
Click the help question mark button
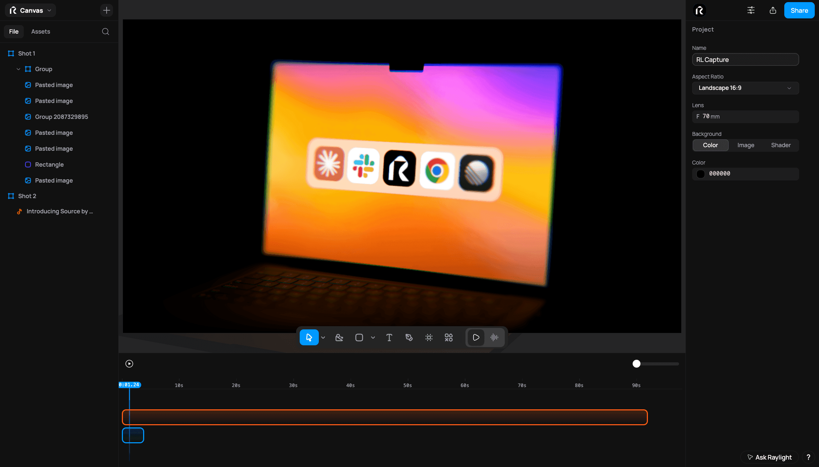808,457
